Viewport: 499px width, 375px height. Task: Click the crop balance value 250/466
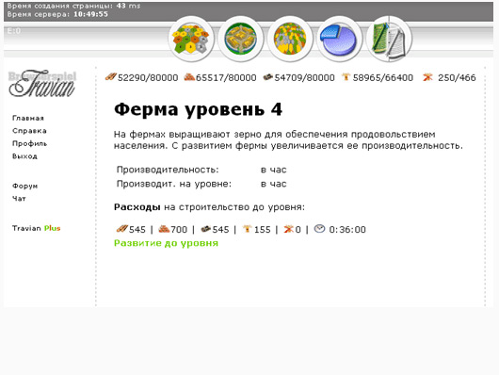click(x=457, y=78)
